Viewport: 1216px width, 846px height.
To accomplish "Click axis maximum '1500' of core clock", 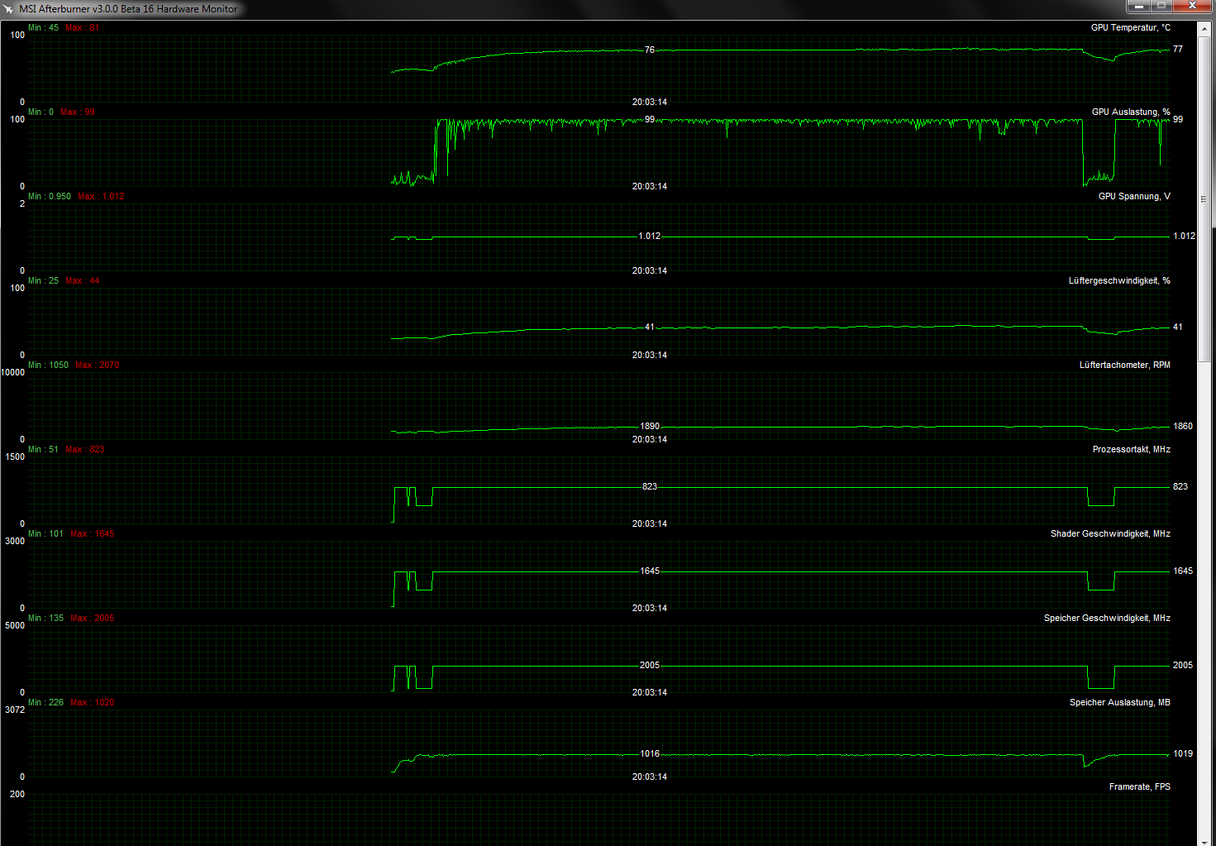I will click(15, 456).
